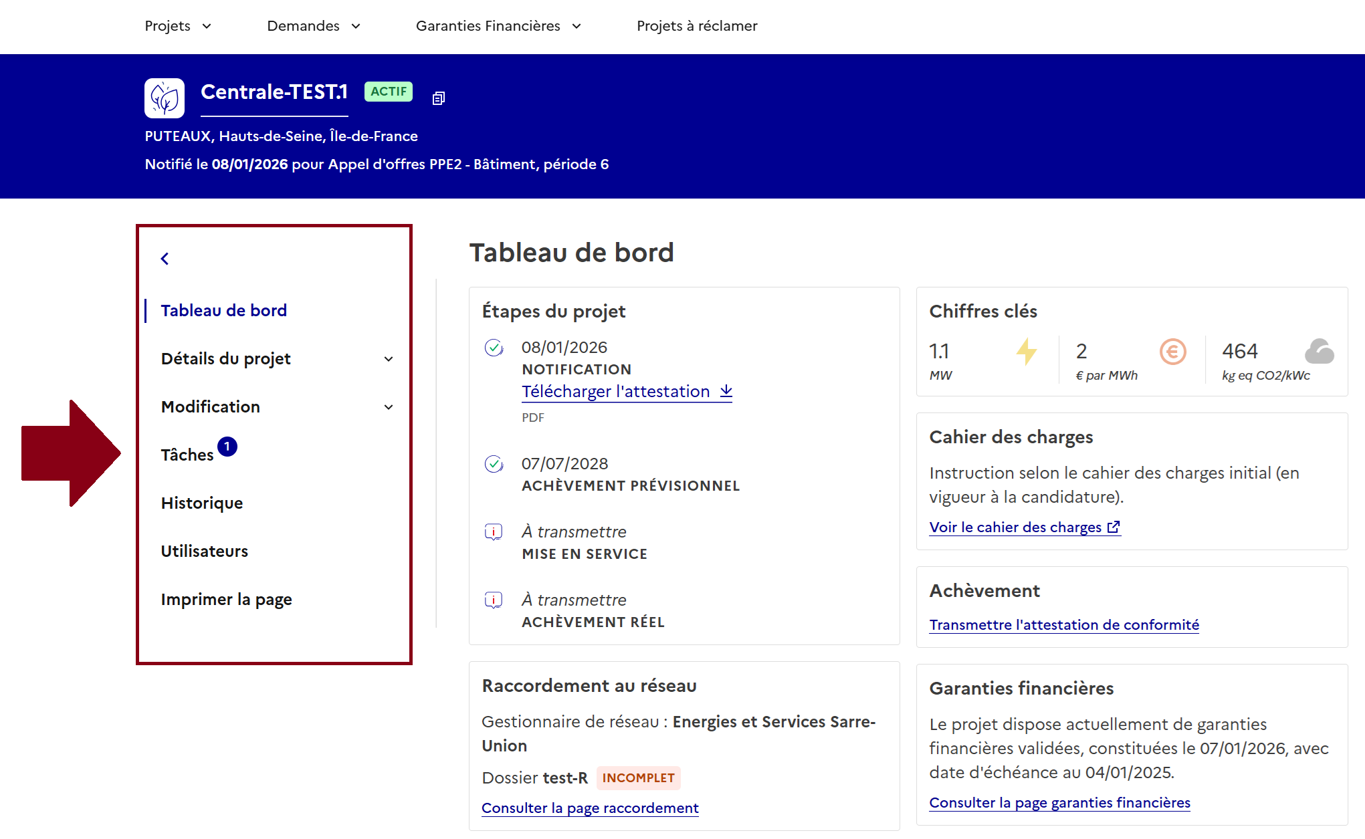Click the Tâches notification badge
This screenshot has width=1365, height=839.
(x=227, y=447)
